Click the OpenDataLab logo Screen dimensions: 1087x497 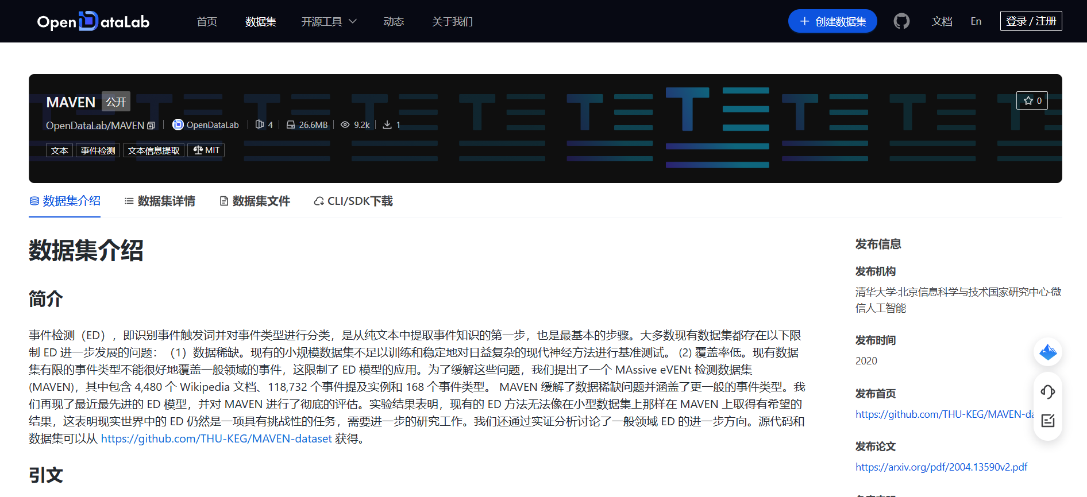[93, 21]
